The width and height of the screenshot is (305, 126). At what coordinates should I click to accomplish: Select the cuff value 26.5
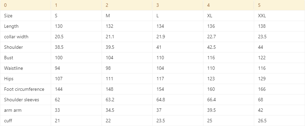(x=279, y=121)
